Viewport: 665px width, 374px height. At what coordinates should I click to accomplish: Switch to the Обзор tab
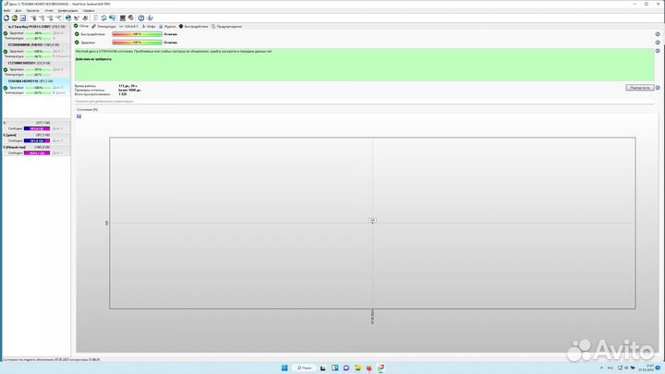[81, 26]
